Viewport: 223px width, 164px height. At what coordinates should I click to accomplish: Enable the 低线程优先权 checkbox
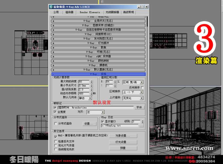coord(56,149)
